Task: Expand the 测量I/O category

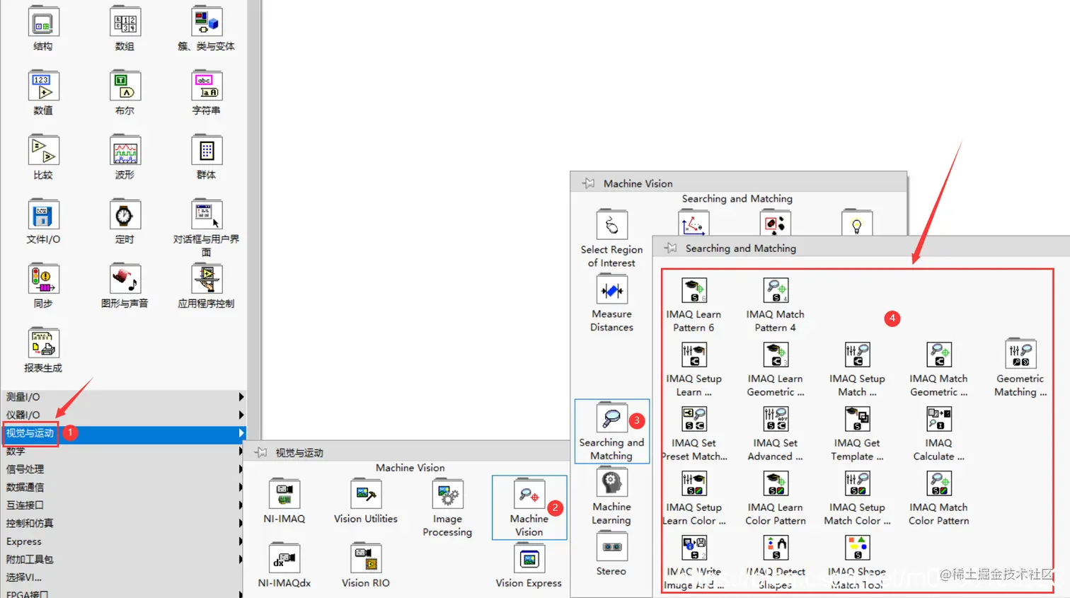Action: click(x=124, y=397)
